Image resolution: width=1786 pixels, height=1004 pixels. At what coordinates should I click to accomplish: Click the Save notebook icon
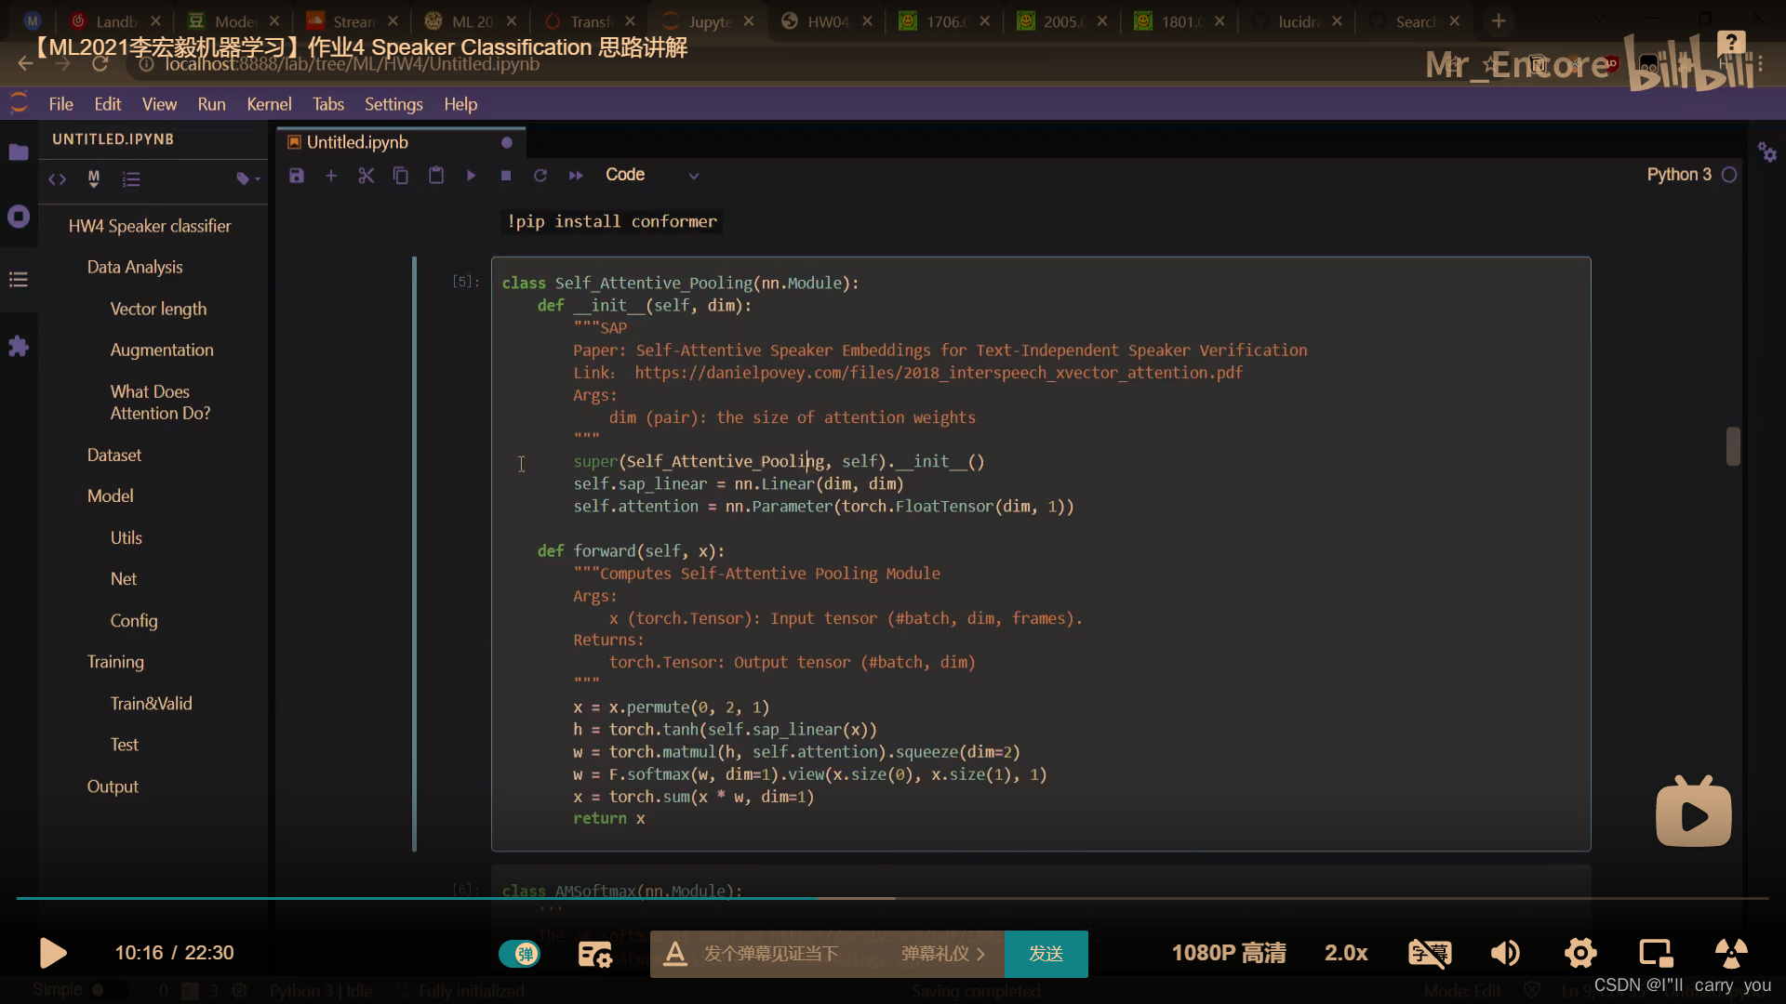tap(296, 174)
